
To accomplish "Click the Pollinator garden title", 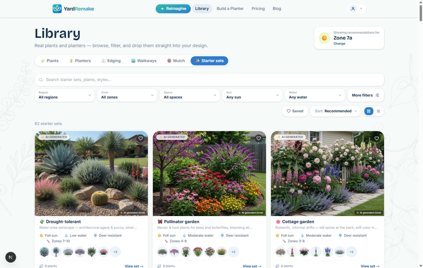I will 182,222.
